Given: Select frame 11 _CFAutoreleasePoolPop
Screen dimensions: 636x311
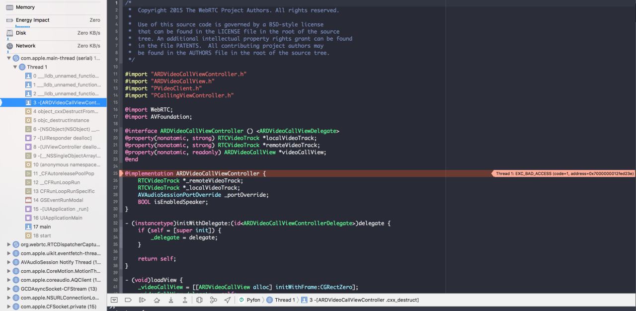Looking at the screenshot, I should coord(53,173).
